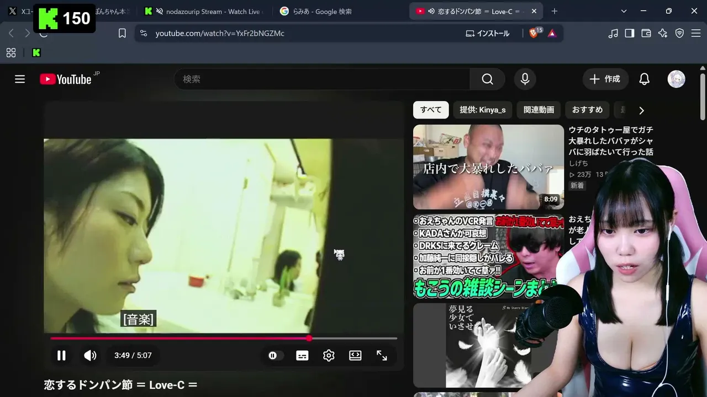Open a new browser tab
Viewport: 707px width, 397px height.
[x=555, y=11]
